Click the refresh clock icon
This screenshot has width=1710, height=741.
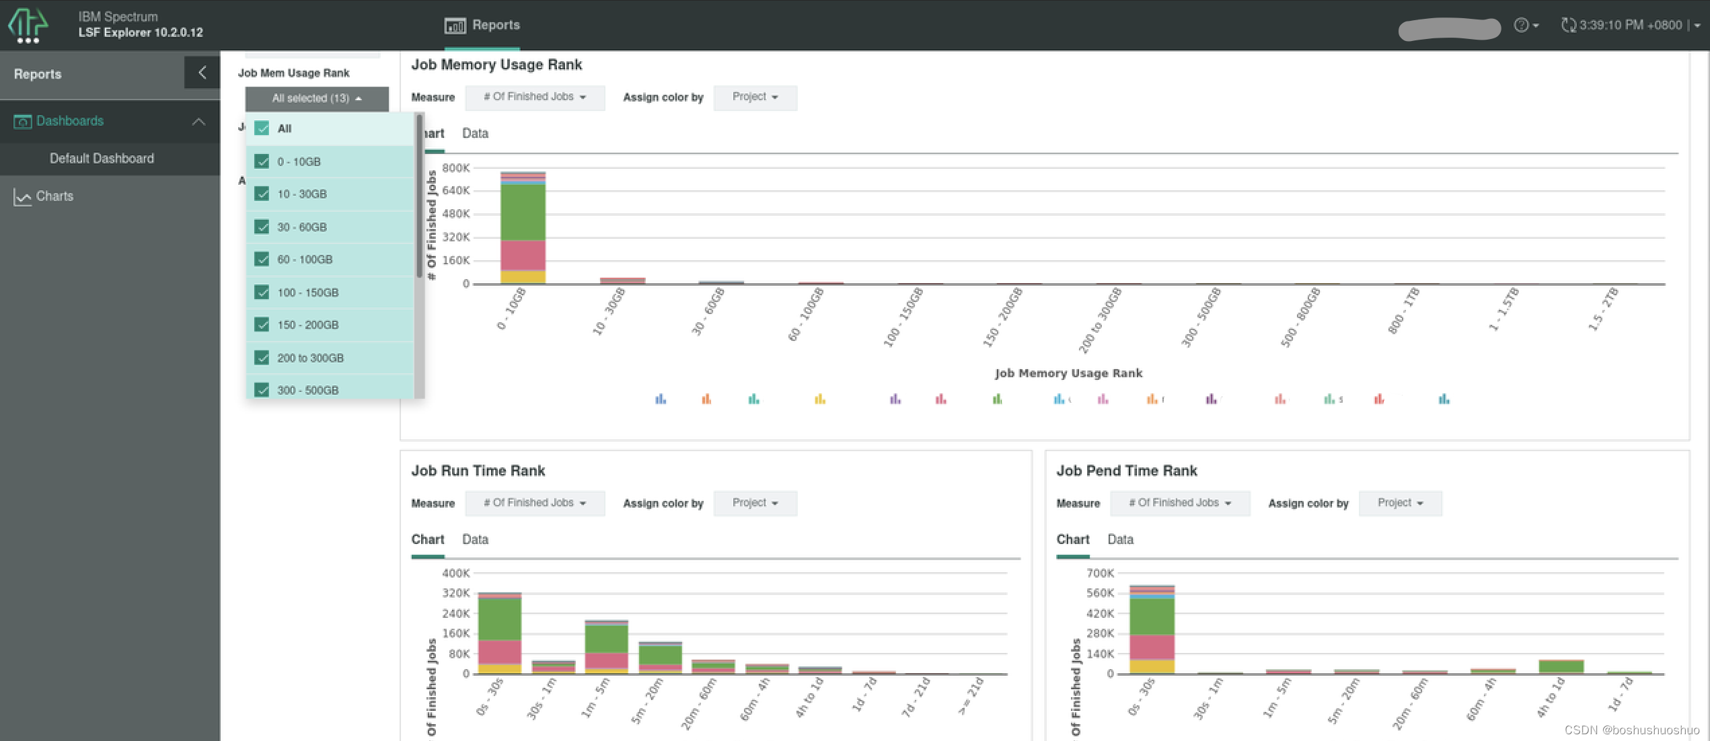click(1568, 25)
